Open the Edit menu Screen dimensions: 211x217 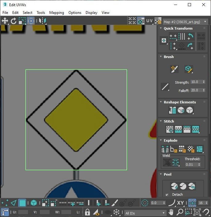(x=15, y=13)
